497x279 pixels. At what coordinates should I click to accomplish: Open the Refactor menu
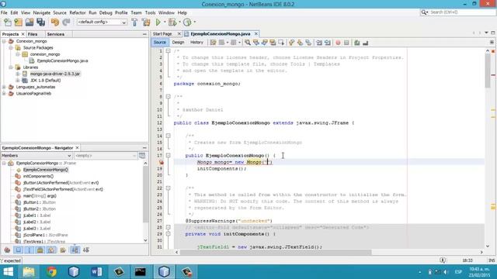78,12
